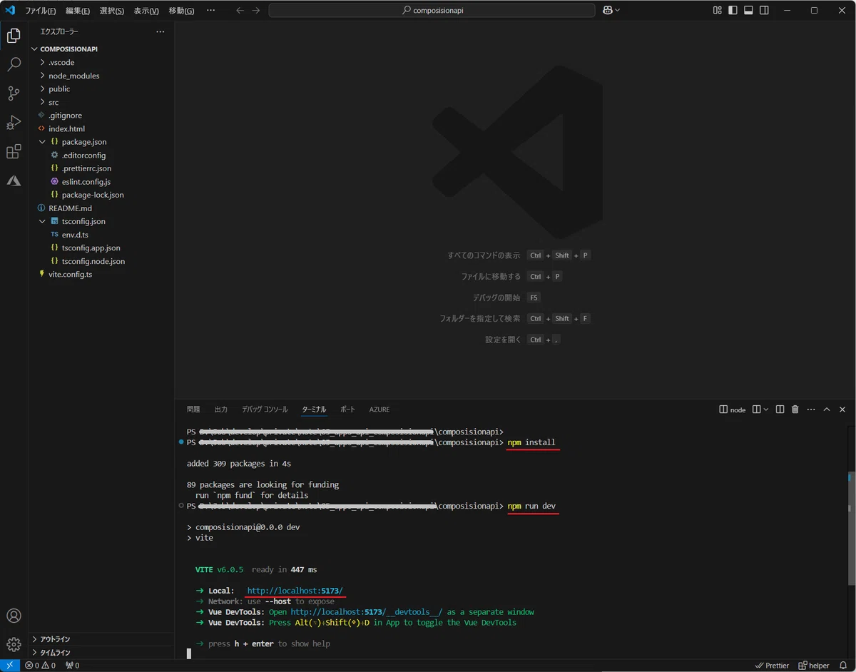Screen dimensions: 856x672
Task: Open index.html in the explorer
Action: coord(101,128)
